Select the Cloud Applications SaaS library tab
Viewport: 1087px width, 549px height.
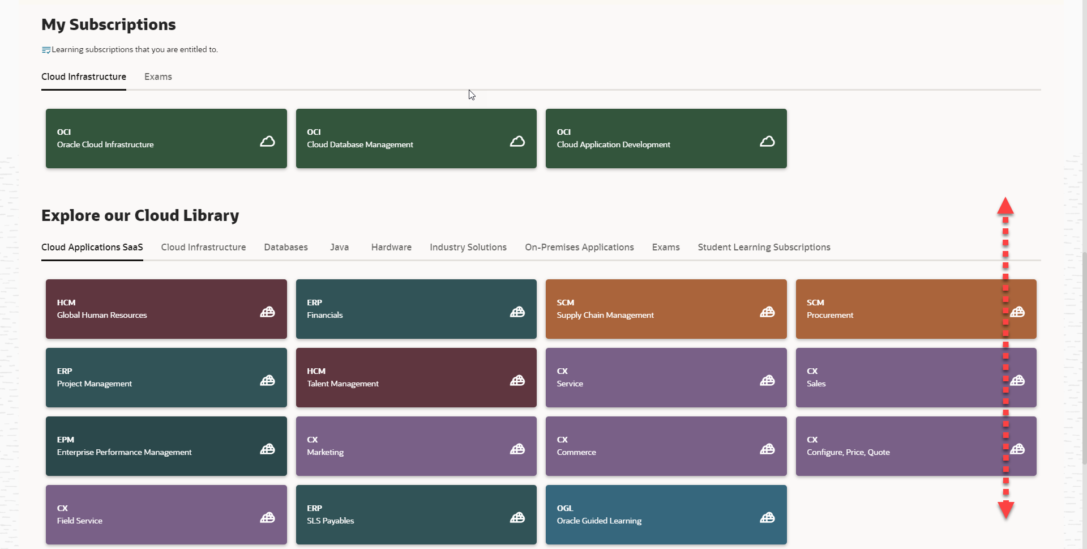[x=92, y=247]
